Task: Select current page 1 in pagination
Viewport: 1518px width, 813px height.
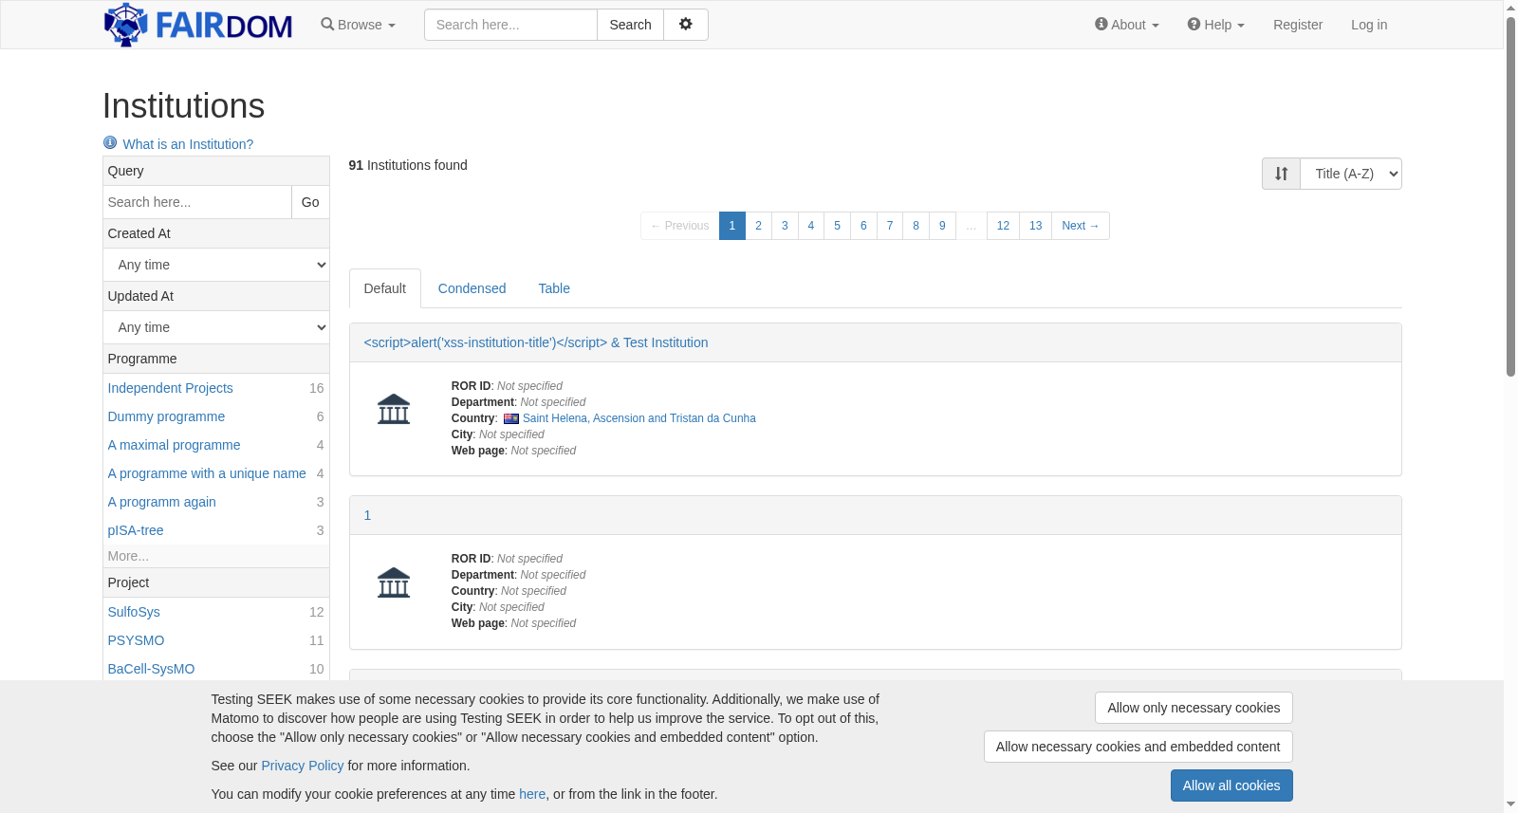Action: coord(732,226)
